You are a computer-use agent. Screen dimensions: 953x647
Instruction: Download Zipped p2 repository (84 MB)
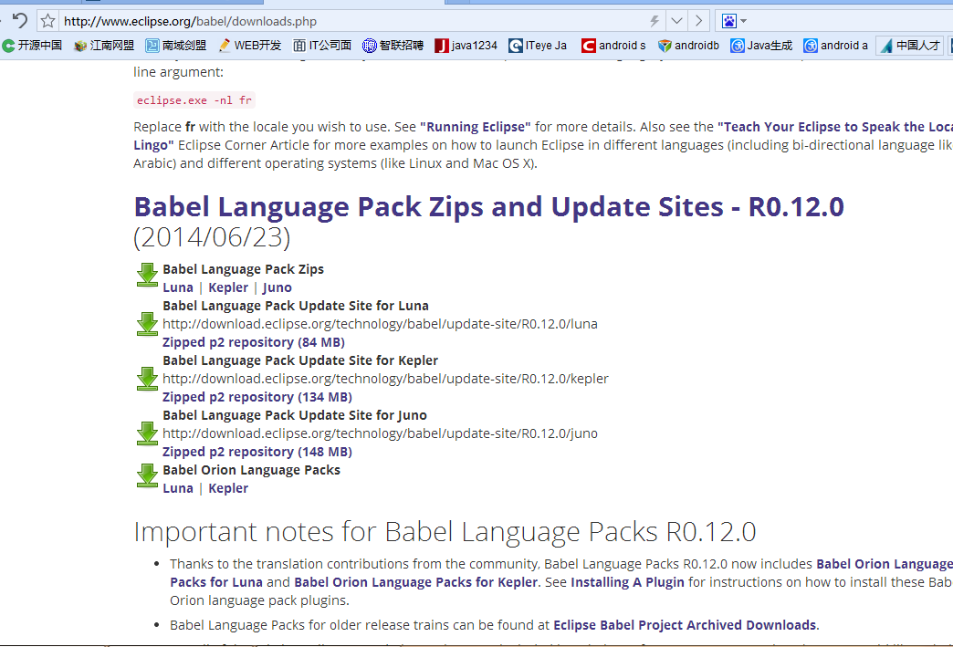254,342
